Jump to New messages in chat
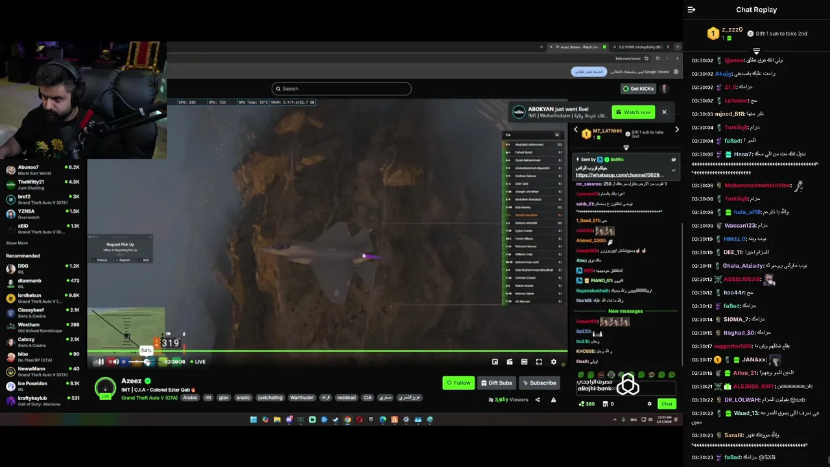Viewport: 830px width, 467px height. coord(625,311)
